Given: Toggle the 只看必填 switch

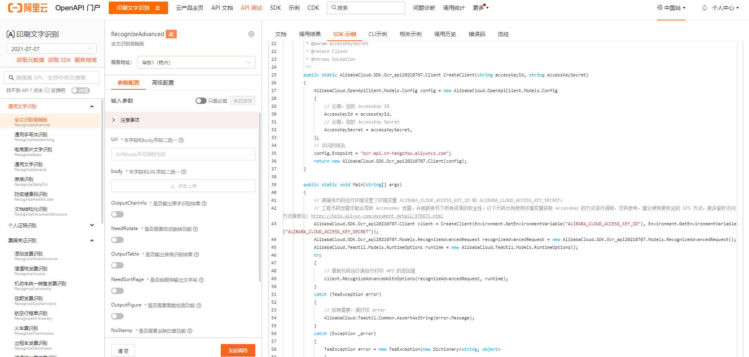Looking at the screenshot, I should [201, 101].
